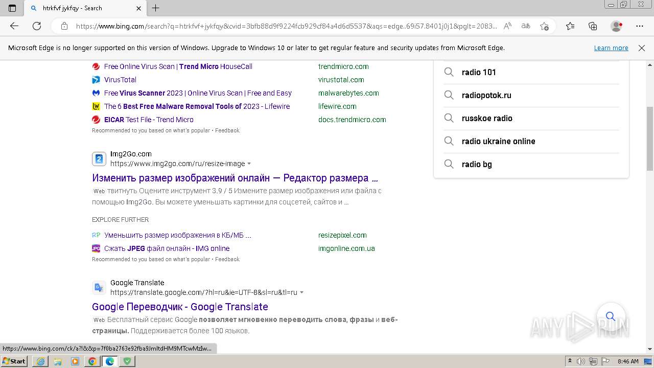Click the address bar URL field
This screenshot has width=654, height=368.
(x=286, y=26)
